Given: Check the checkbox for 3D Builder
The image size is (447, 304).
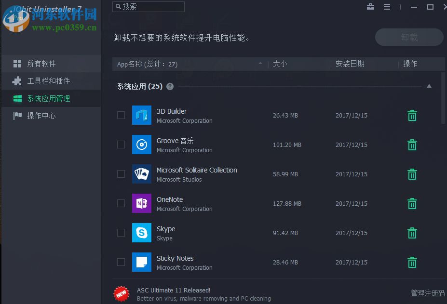Looking at the screenshot, I should click(121, 115).
